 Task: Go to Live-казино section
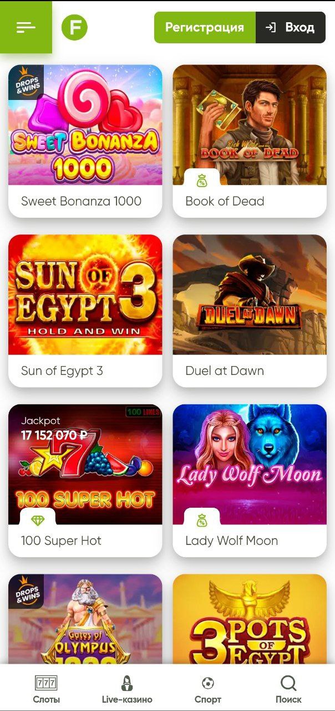click(127, 689)
